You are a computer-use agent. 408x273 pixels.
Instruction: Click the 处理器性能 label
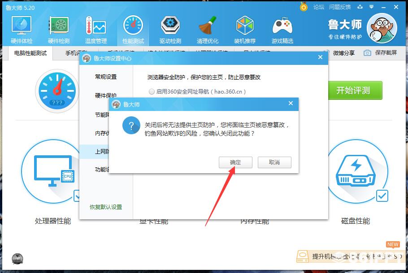pos(53,221)
